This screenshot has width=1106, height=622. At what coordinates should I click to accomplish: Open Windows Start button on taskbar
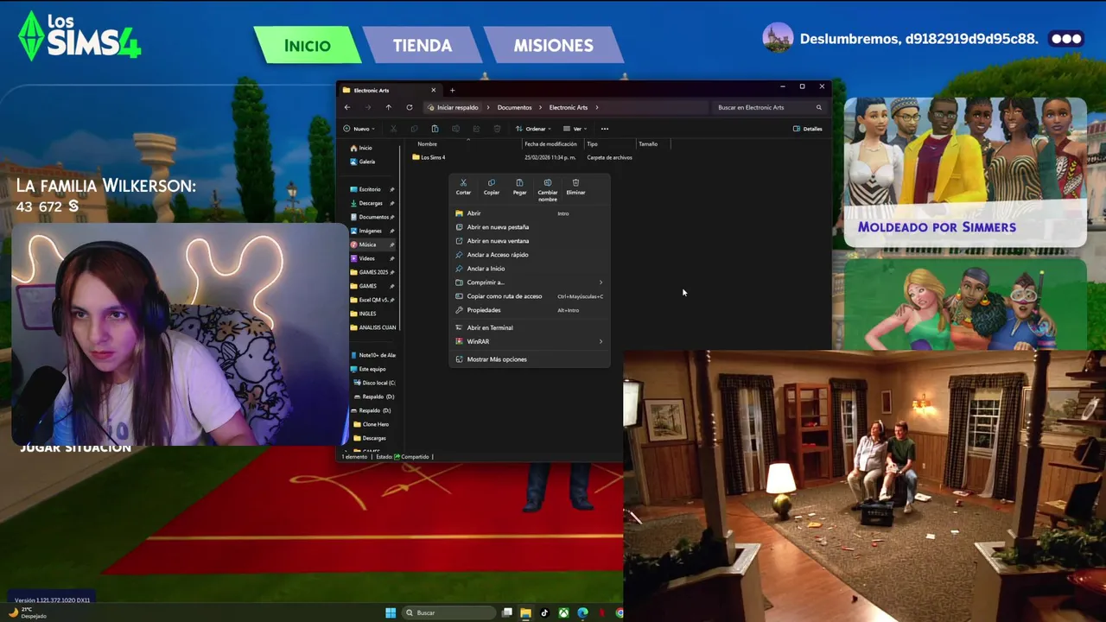click(391, 612)
